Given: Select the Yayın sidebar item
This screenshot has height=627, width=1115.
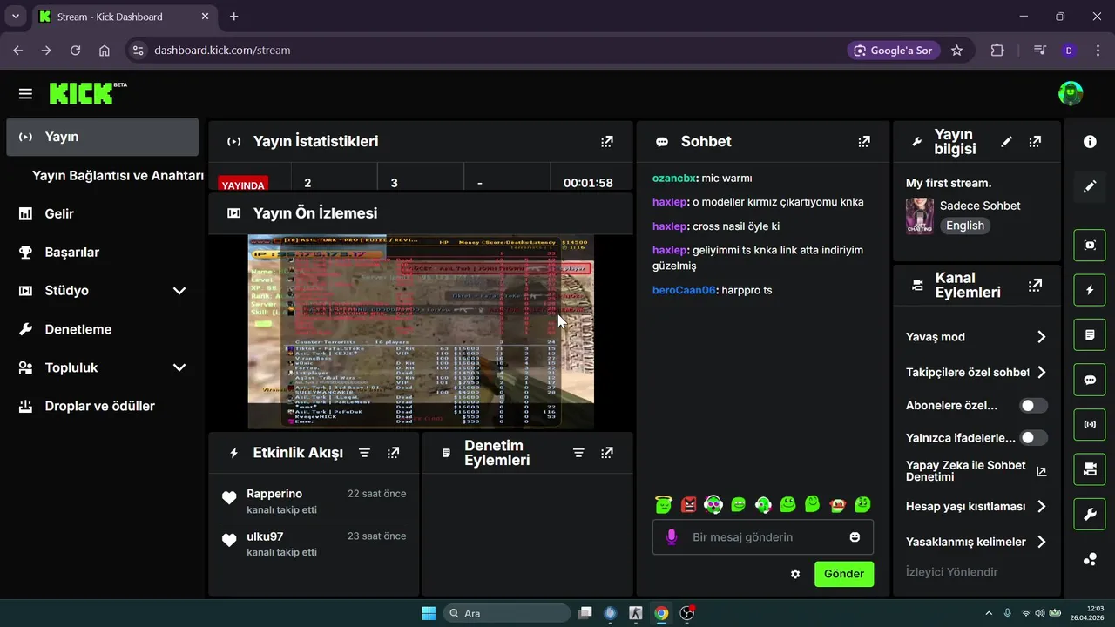Looking at the screenshot, I should point(103,137).
